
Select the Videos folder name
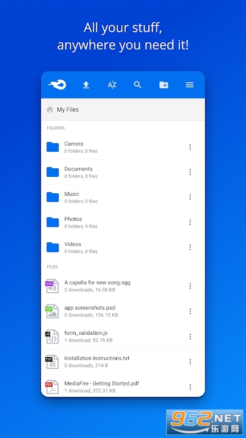[73, 244]
